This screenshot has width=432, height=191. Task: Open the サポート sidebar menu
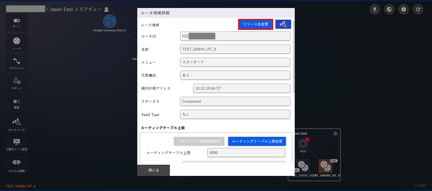[x=17, y=83]
